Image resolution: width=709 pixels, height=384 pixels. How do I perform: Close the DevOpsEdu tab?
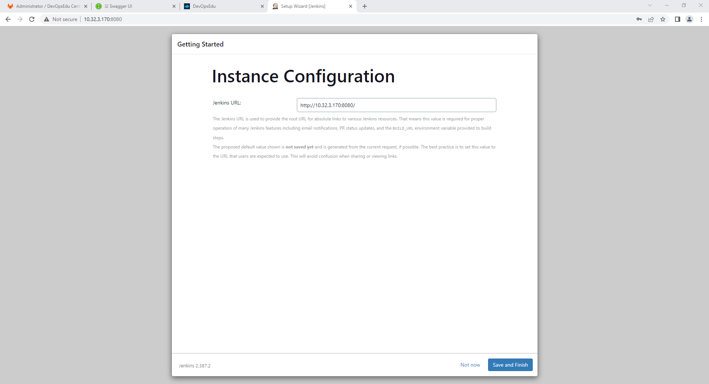click(x=262, y=6)
